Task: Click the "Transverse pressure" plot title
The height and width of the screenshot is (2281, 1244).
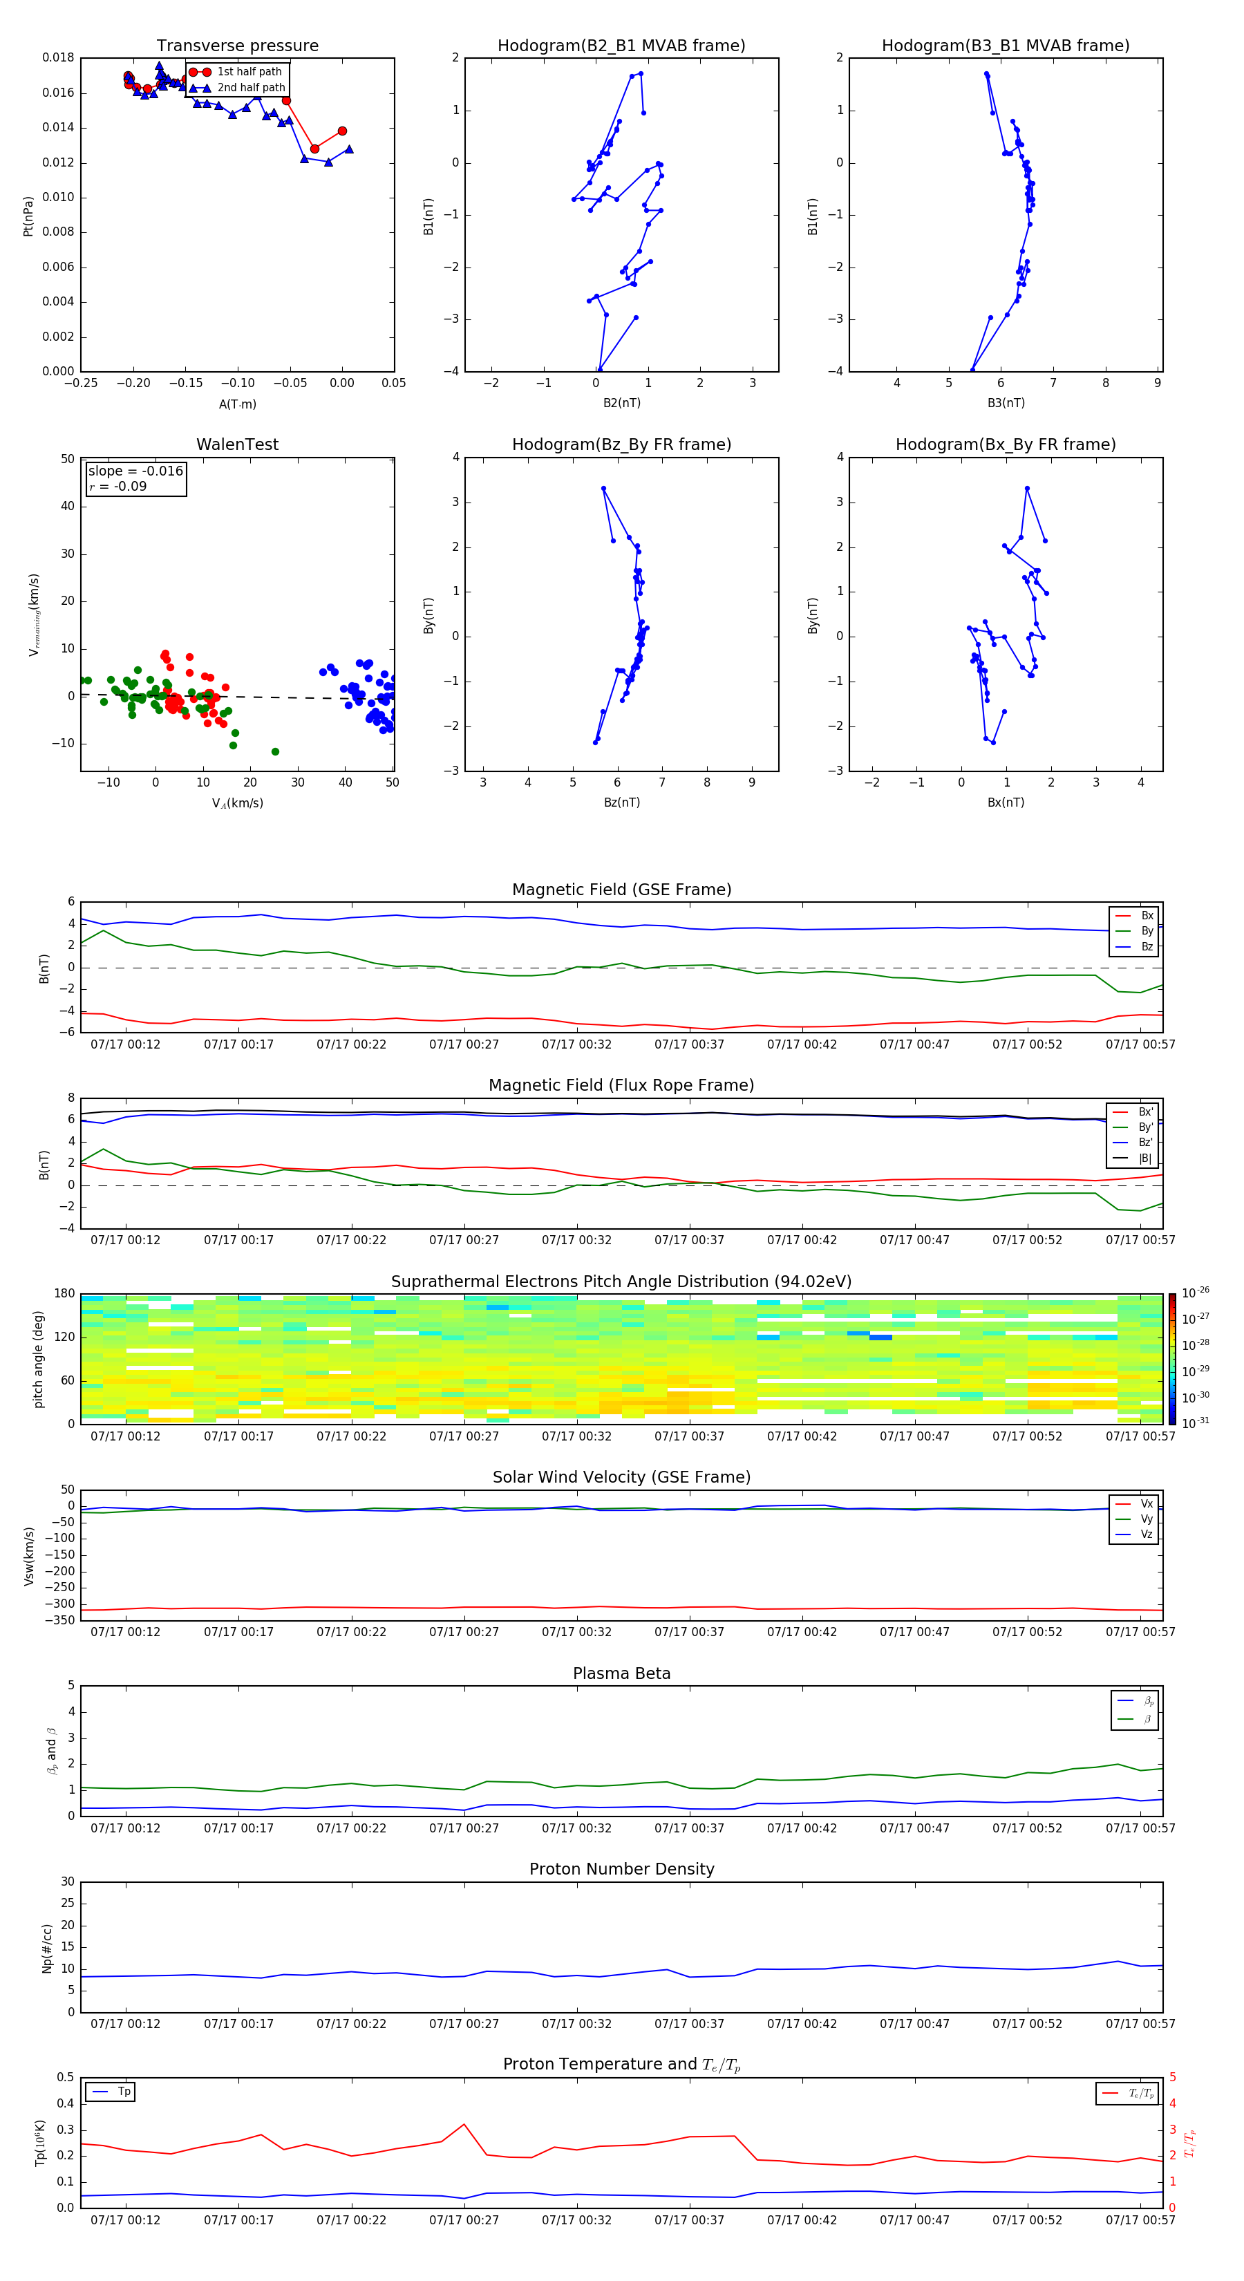Action: pyautogui.click(x=237, y=45)
